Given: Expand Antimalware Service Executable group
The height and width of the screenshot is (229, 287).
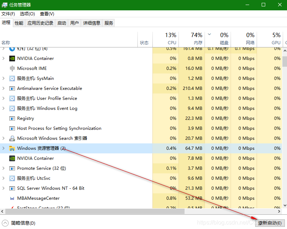Looking at the screenshot, I should pos(3,88).
